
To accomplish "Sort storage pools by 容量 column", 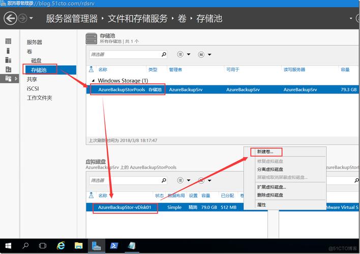I will [345, 70].
